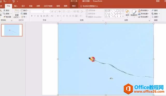
Task: Select the Cut scissors icon
Action: [x=4, y=10]
